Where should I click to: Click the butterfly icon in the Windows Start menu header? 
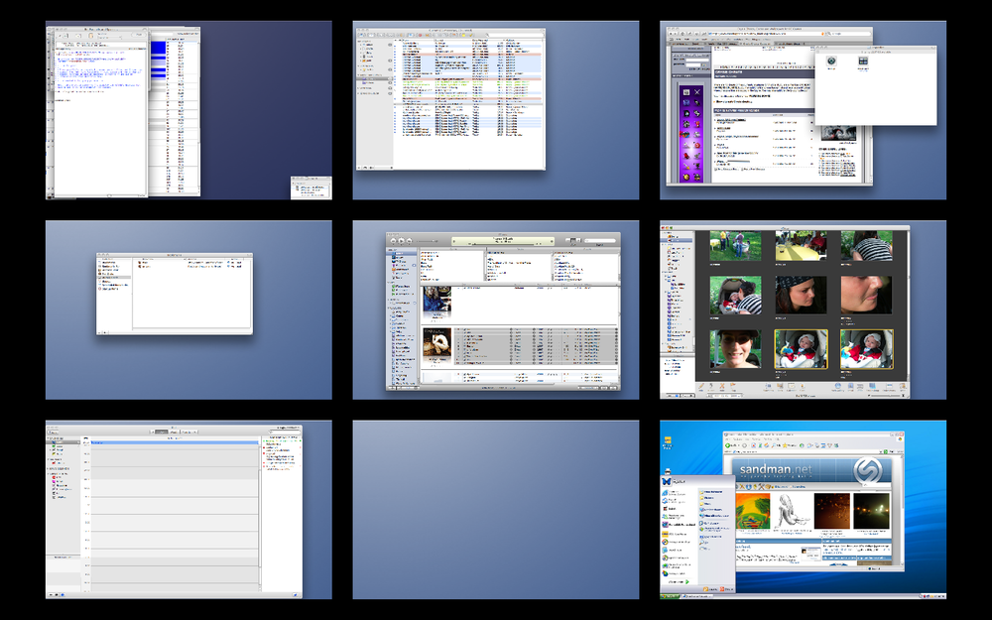click(x=667, y=481)
